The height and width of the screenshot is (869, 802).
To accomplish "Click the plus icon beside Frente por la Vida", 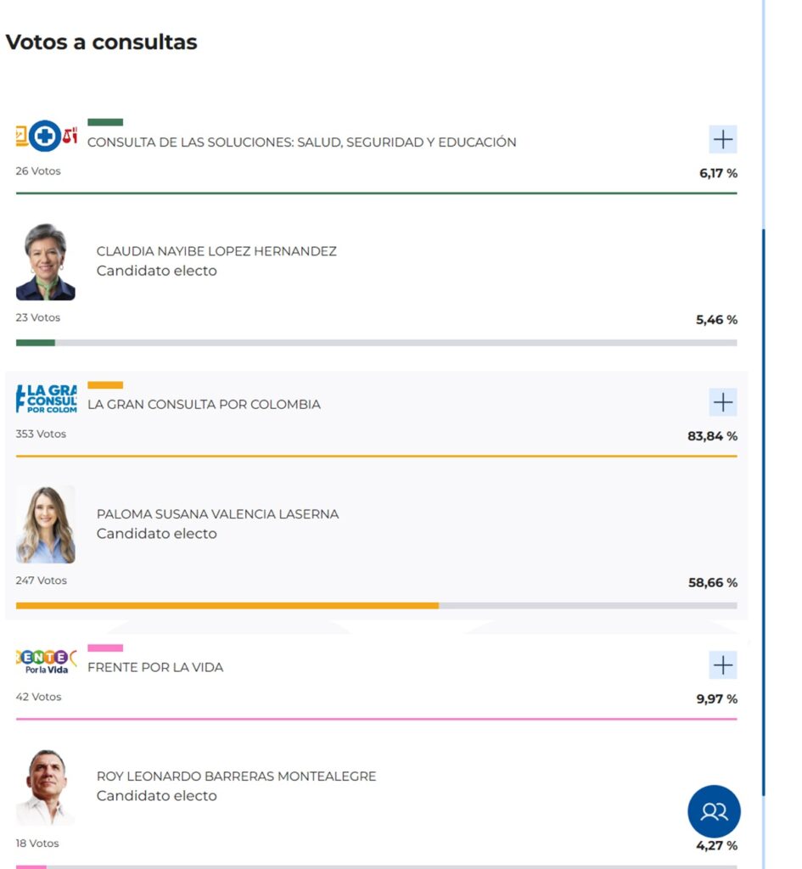I will pyautogui.click(x=723, y=665).
